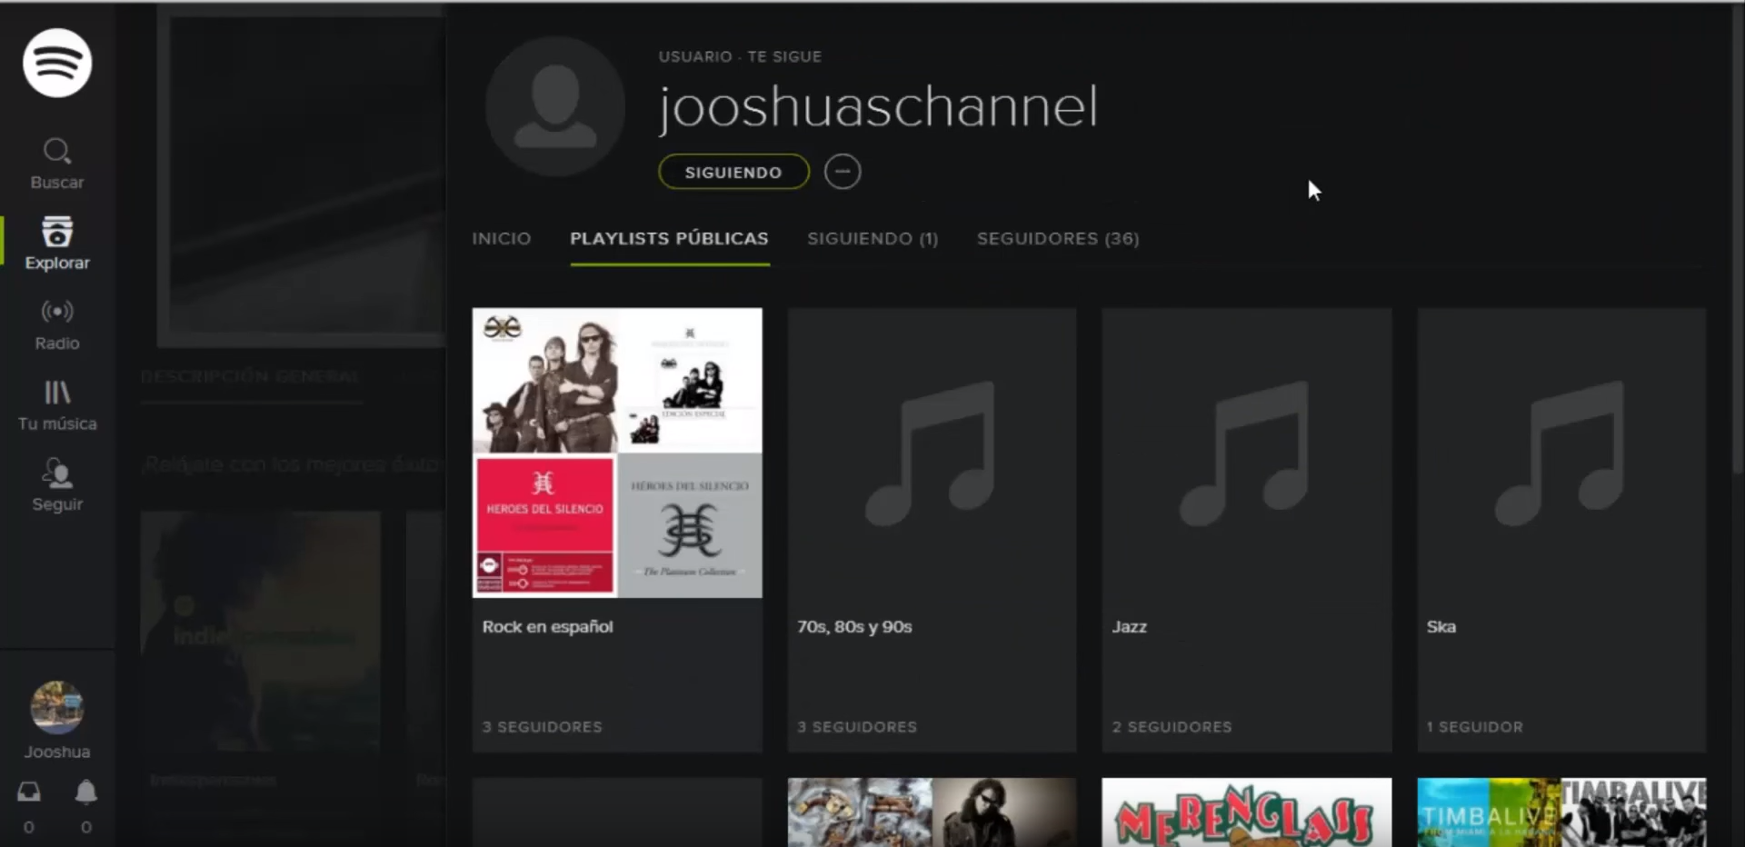The image size is (1745, 847).
Task: Open the Rock en español playlist cover
Action: click(x=617, y=453)
